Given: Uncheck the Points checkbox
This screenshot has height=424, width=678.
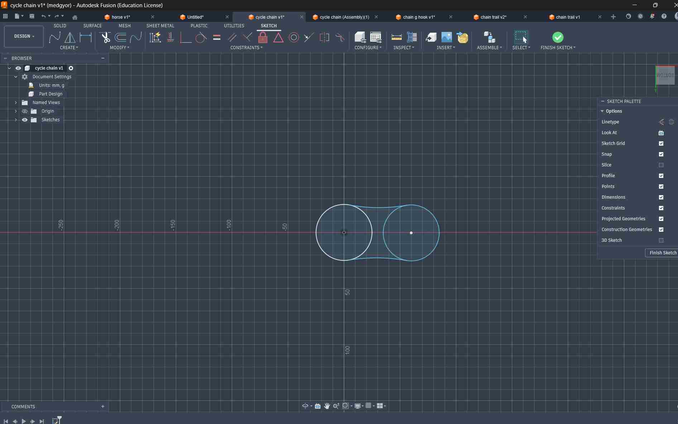Looking at the screenshot, I should (x=661, y=187).
